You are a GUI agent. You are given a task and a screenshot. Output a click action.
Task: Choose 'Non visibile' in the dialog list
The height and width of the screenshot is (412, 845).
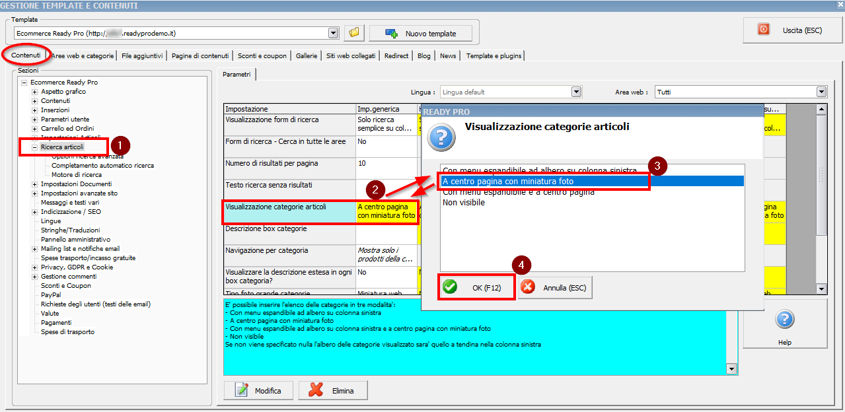[x=593, y=202]
